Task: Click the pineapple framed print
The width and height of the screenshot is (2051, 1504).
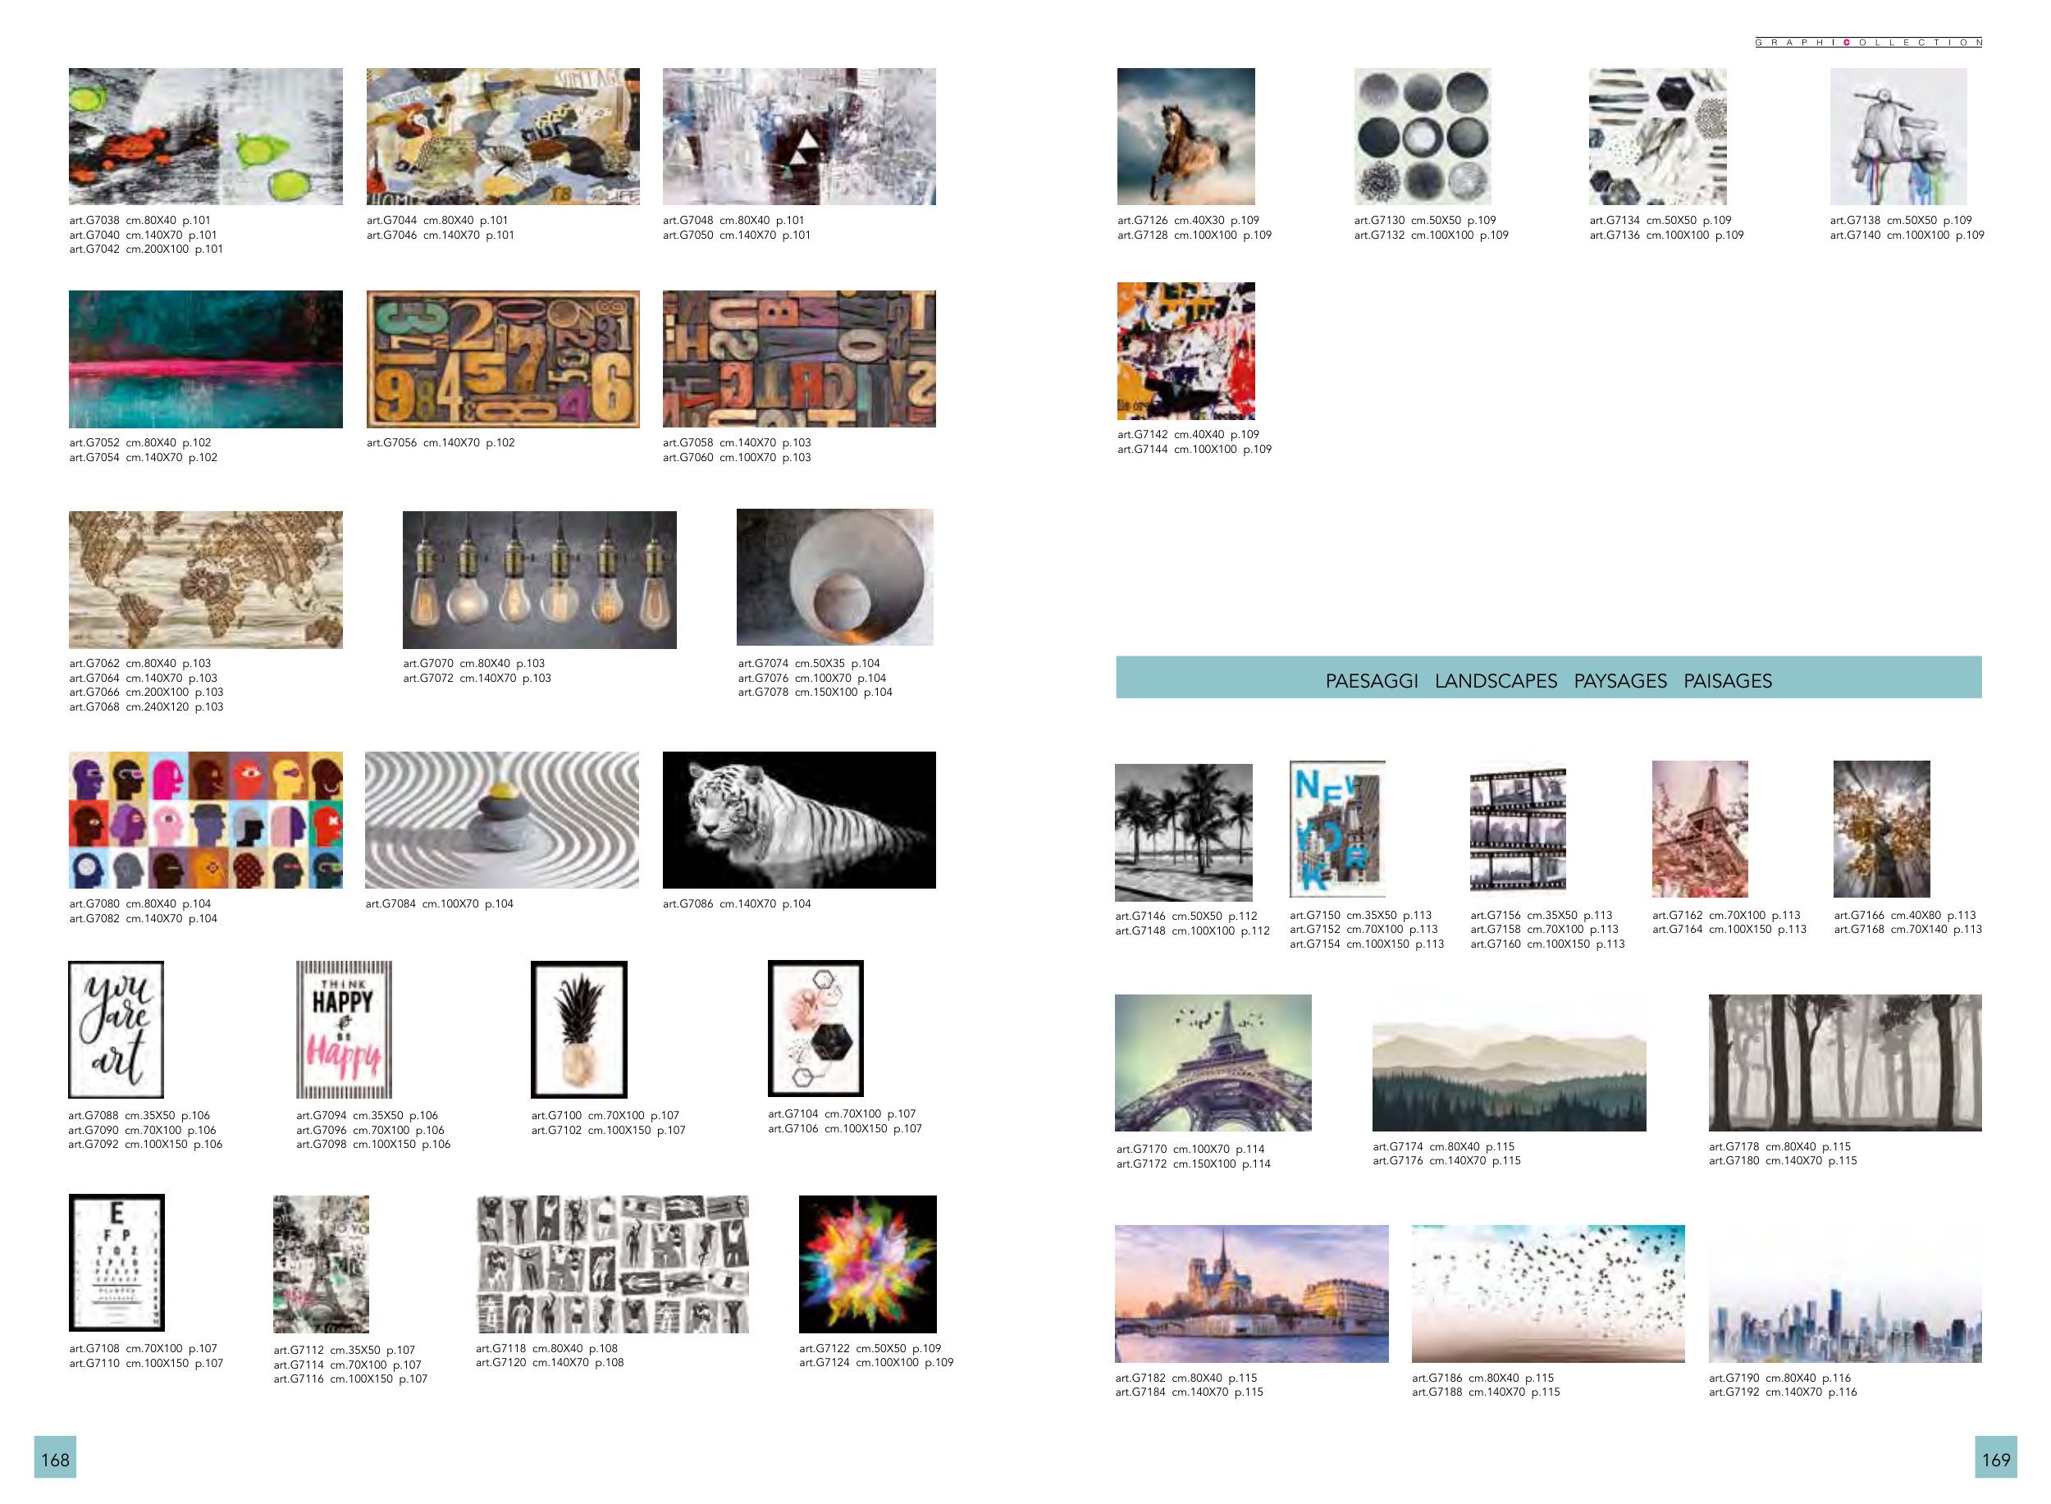Action: [x=579, y=1029]
